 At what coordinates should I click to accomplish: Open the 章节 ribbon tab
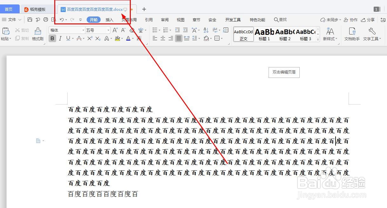[x=197, y=20]
